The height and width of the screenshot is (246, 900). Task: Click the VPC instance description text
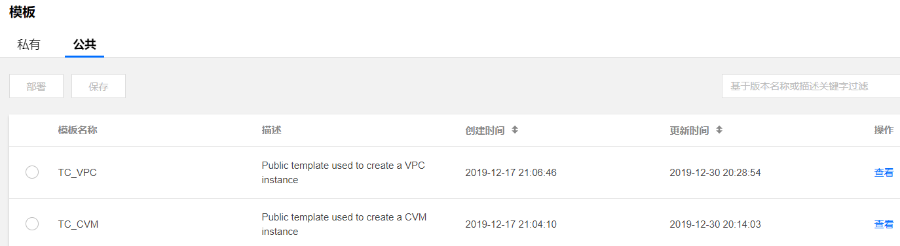pos(343,173)
